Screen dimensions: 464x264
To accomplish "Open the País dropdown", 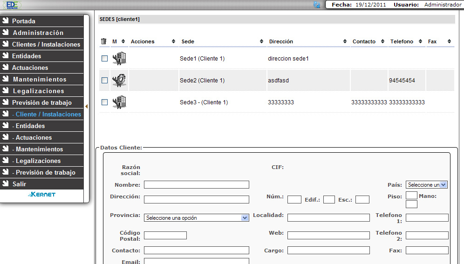I will (426, 185).
